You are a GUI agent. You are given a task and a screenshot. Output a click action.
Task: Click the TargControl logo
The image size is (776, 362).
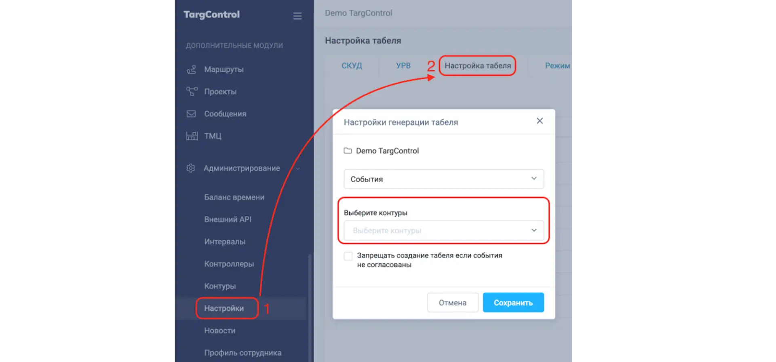pyautogui.click(x=211, y=15)
